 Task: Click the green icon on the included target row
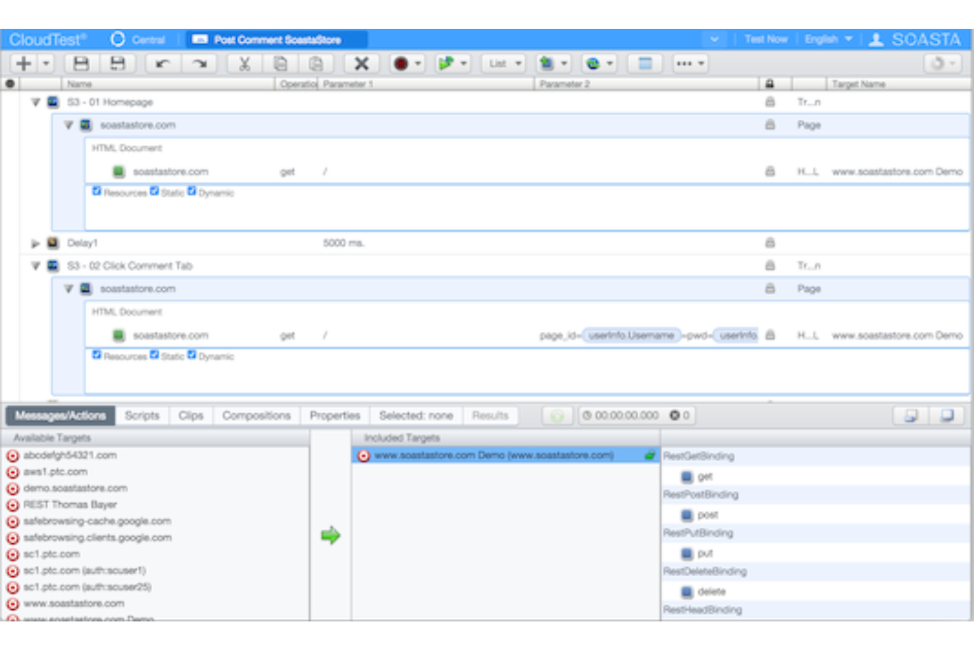point(650,455)
